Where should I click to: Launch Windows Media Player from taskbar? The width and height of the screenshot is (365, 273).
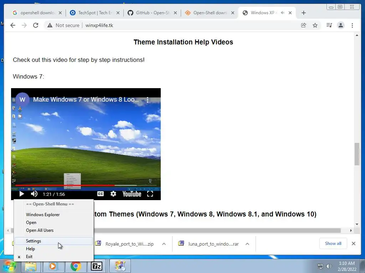[x=53, y=266]
